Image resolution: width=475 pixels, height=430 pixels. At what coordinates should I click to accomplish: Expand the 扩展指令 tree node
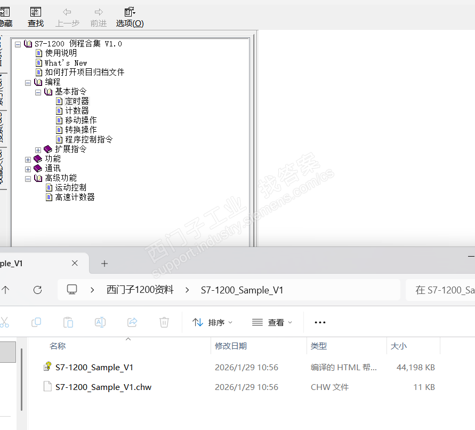pyautogui.click(x=38, y=150)
